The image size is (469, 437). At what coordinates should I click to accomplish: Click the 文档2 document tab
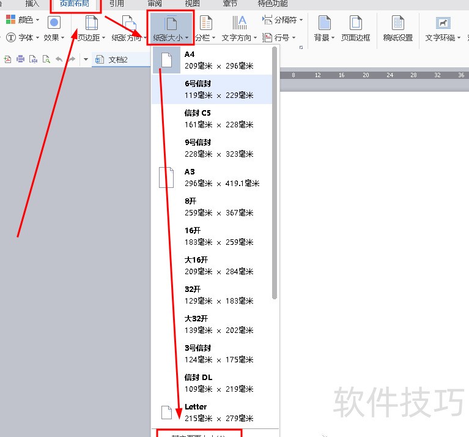tap(121, 59)
